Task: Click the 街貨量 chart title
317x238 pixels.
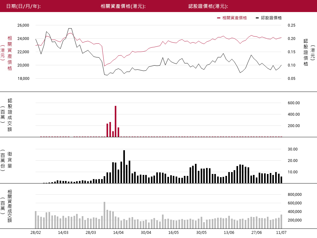Action: pyautogui.click(x=10, y=160)
